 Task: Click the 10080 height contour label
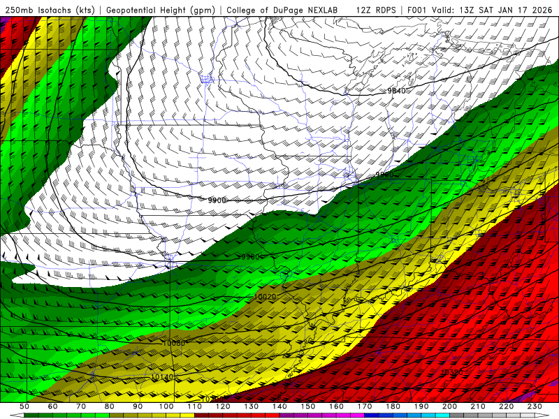point(174,343)
